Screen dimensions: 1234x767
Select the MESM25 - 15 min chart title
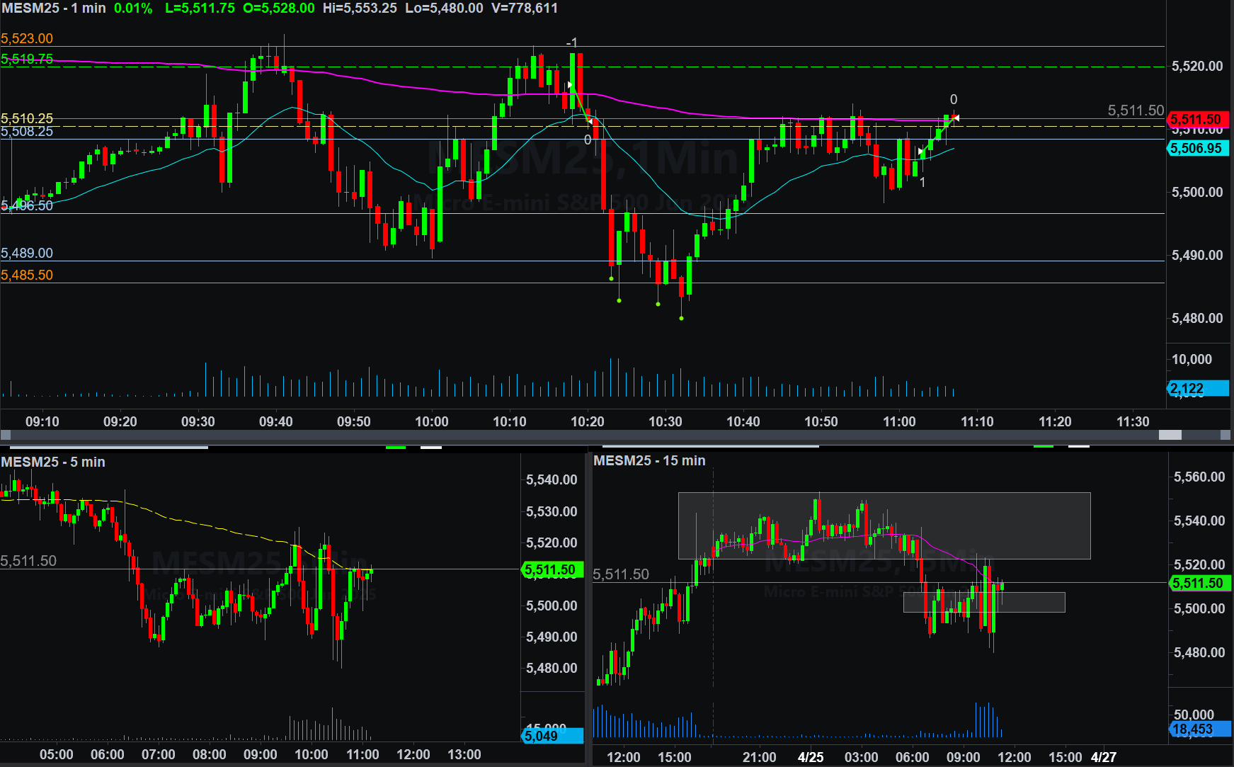[x=649, y=460]
